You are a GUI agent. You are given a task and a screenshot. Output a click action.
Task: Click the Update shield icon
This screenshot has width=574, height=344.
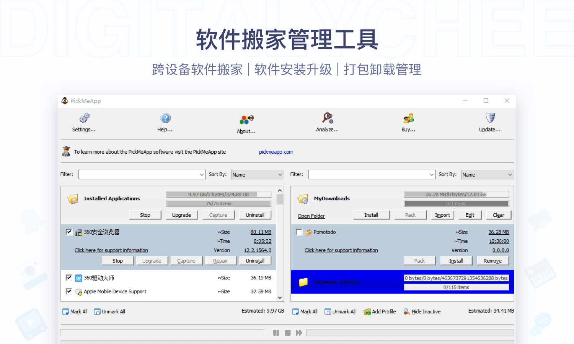coord(490,118)
